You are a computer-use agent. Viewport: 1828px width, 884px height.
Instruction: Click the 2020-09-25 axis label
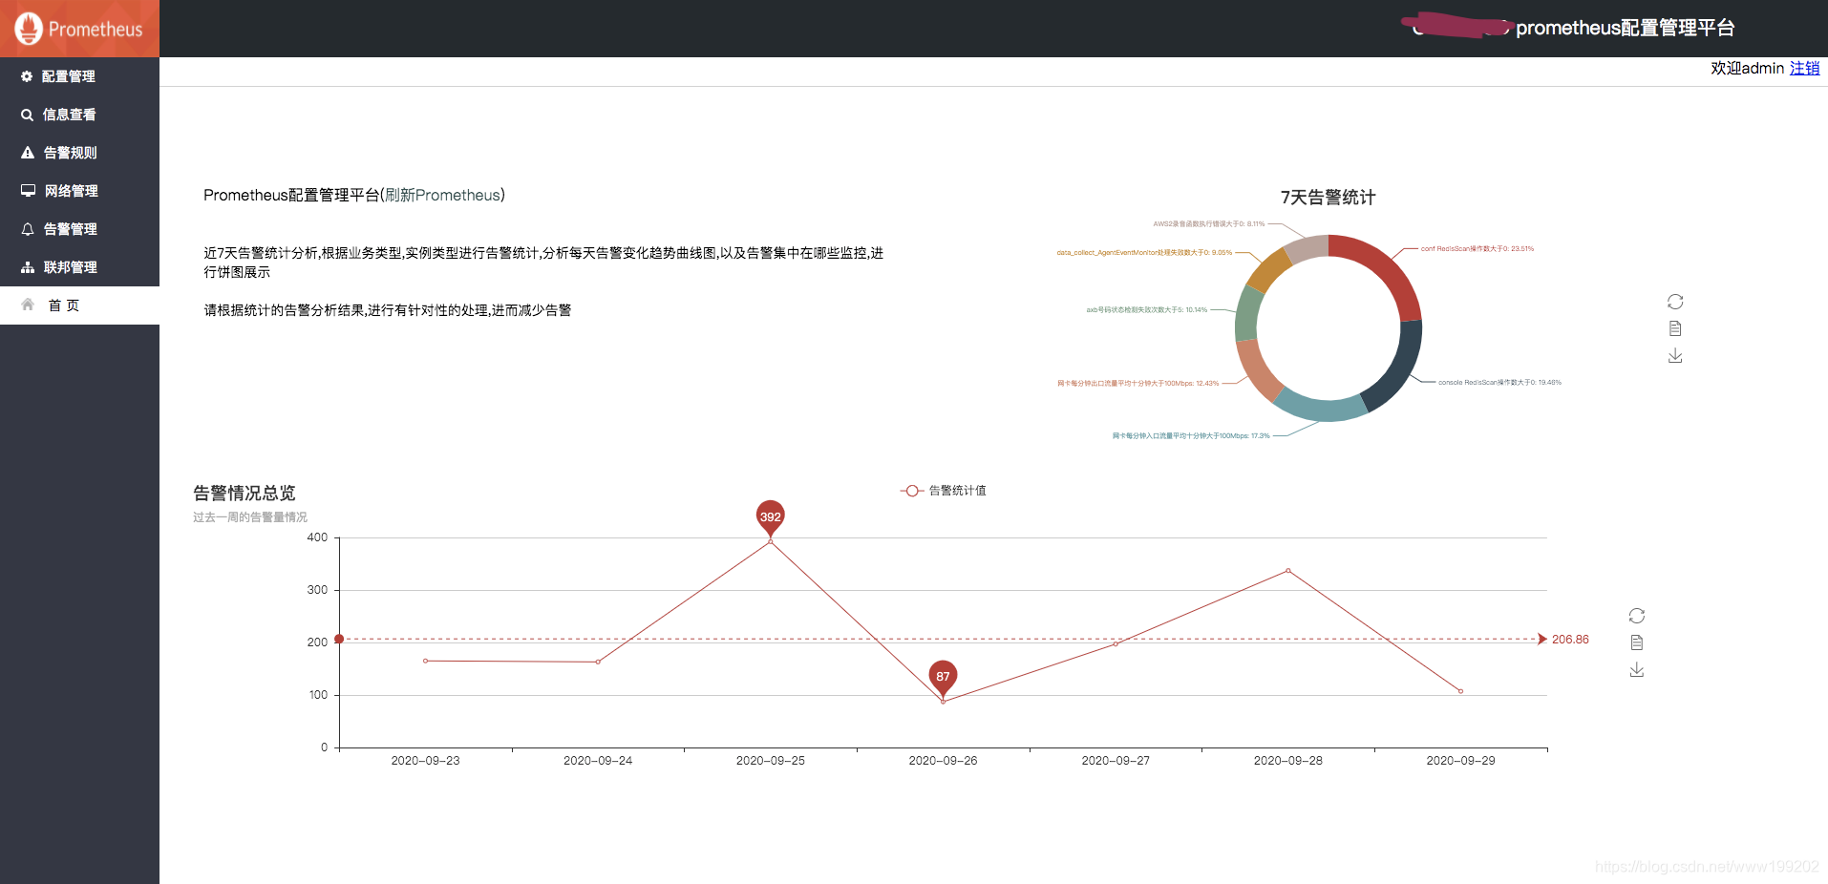click(771, 761)
